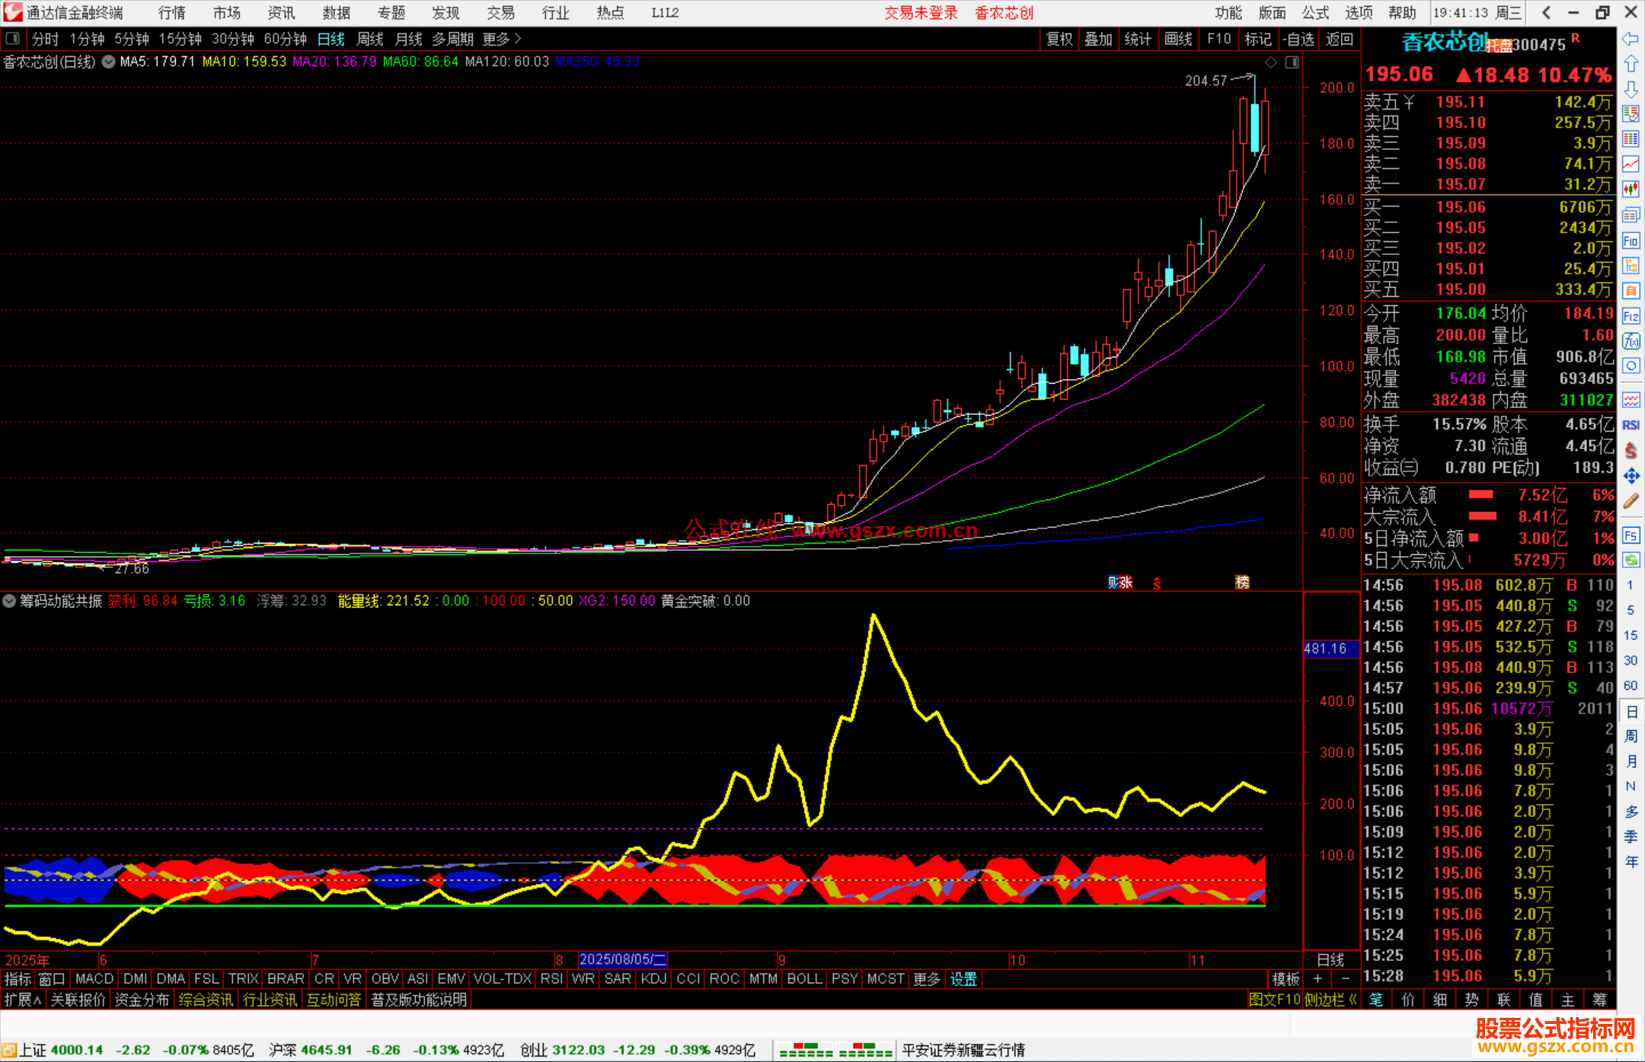The width and height of the screenshot is (1645, 1062).
Task: Collapse the 侧边栏 sidebar chevrons
Action: (x=1353, y=1000)
